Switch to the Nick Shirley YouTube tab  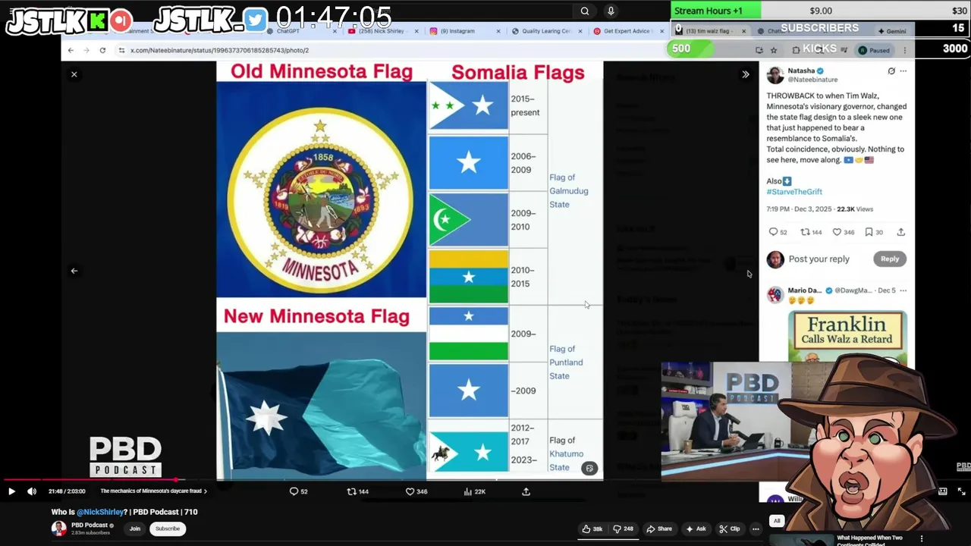[x=381, y=31]
